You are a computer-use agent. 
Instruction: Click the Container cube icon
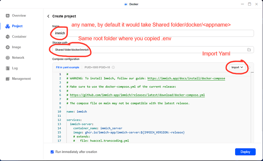[8, 37]
